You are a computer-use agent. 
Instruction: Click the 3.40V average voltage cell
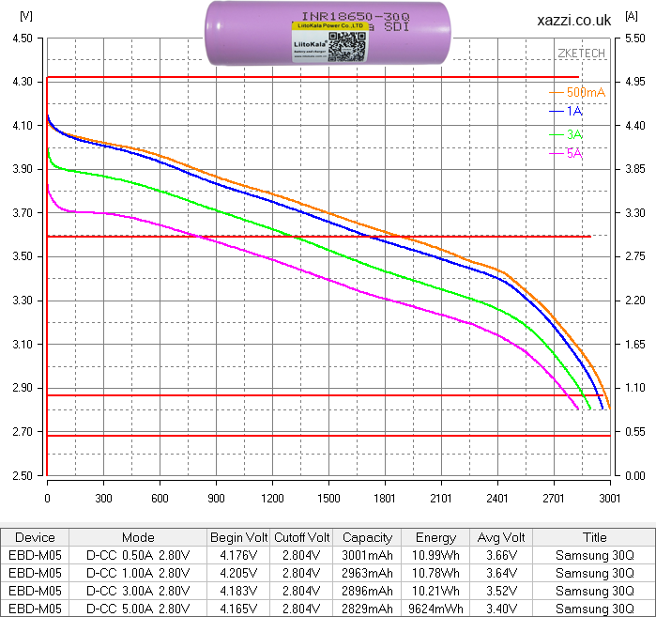pyautogui.click(x=501, y=609)
